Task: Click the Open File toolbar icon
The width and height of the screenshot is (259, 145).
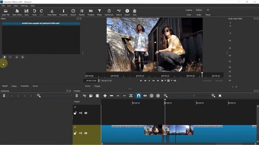Action: coord(6,12)
